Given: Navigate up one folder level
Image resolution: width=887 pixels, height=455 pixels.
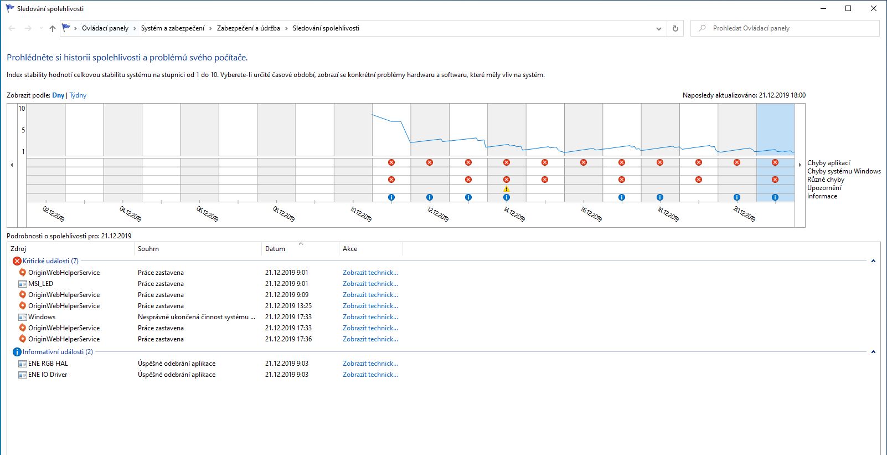Looking at the screenshot, I should click(x=53, y=28).
